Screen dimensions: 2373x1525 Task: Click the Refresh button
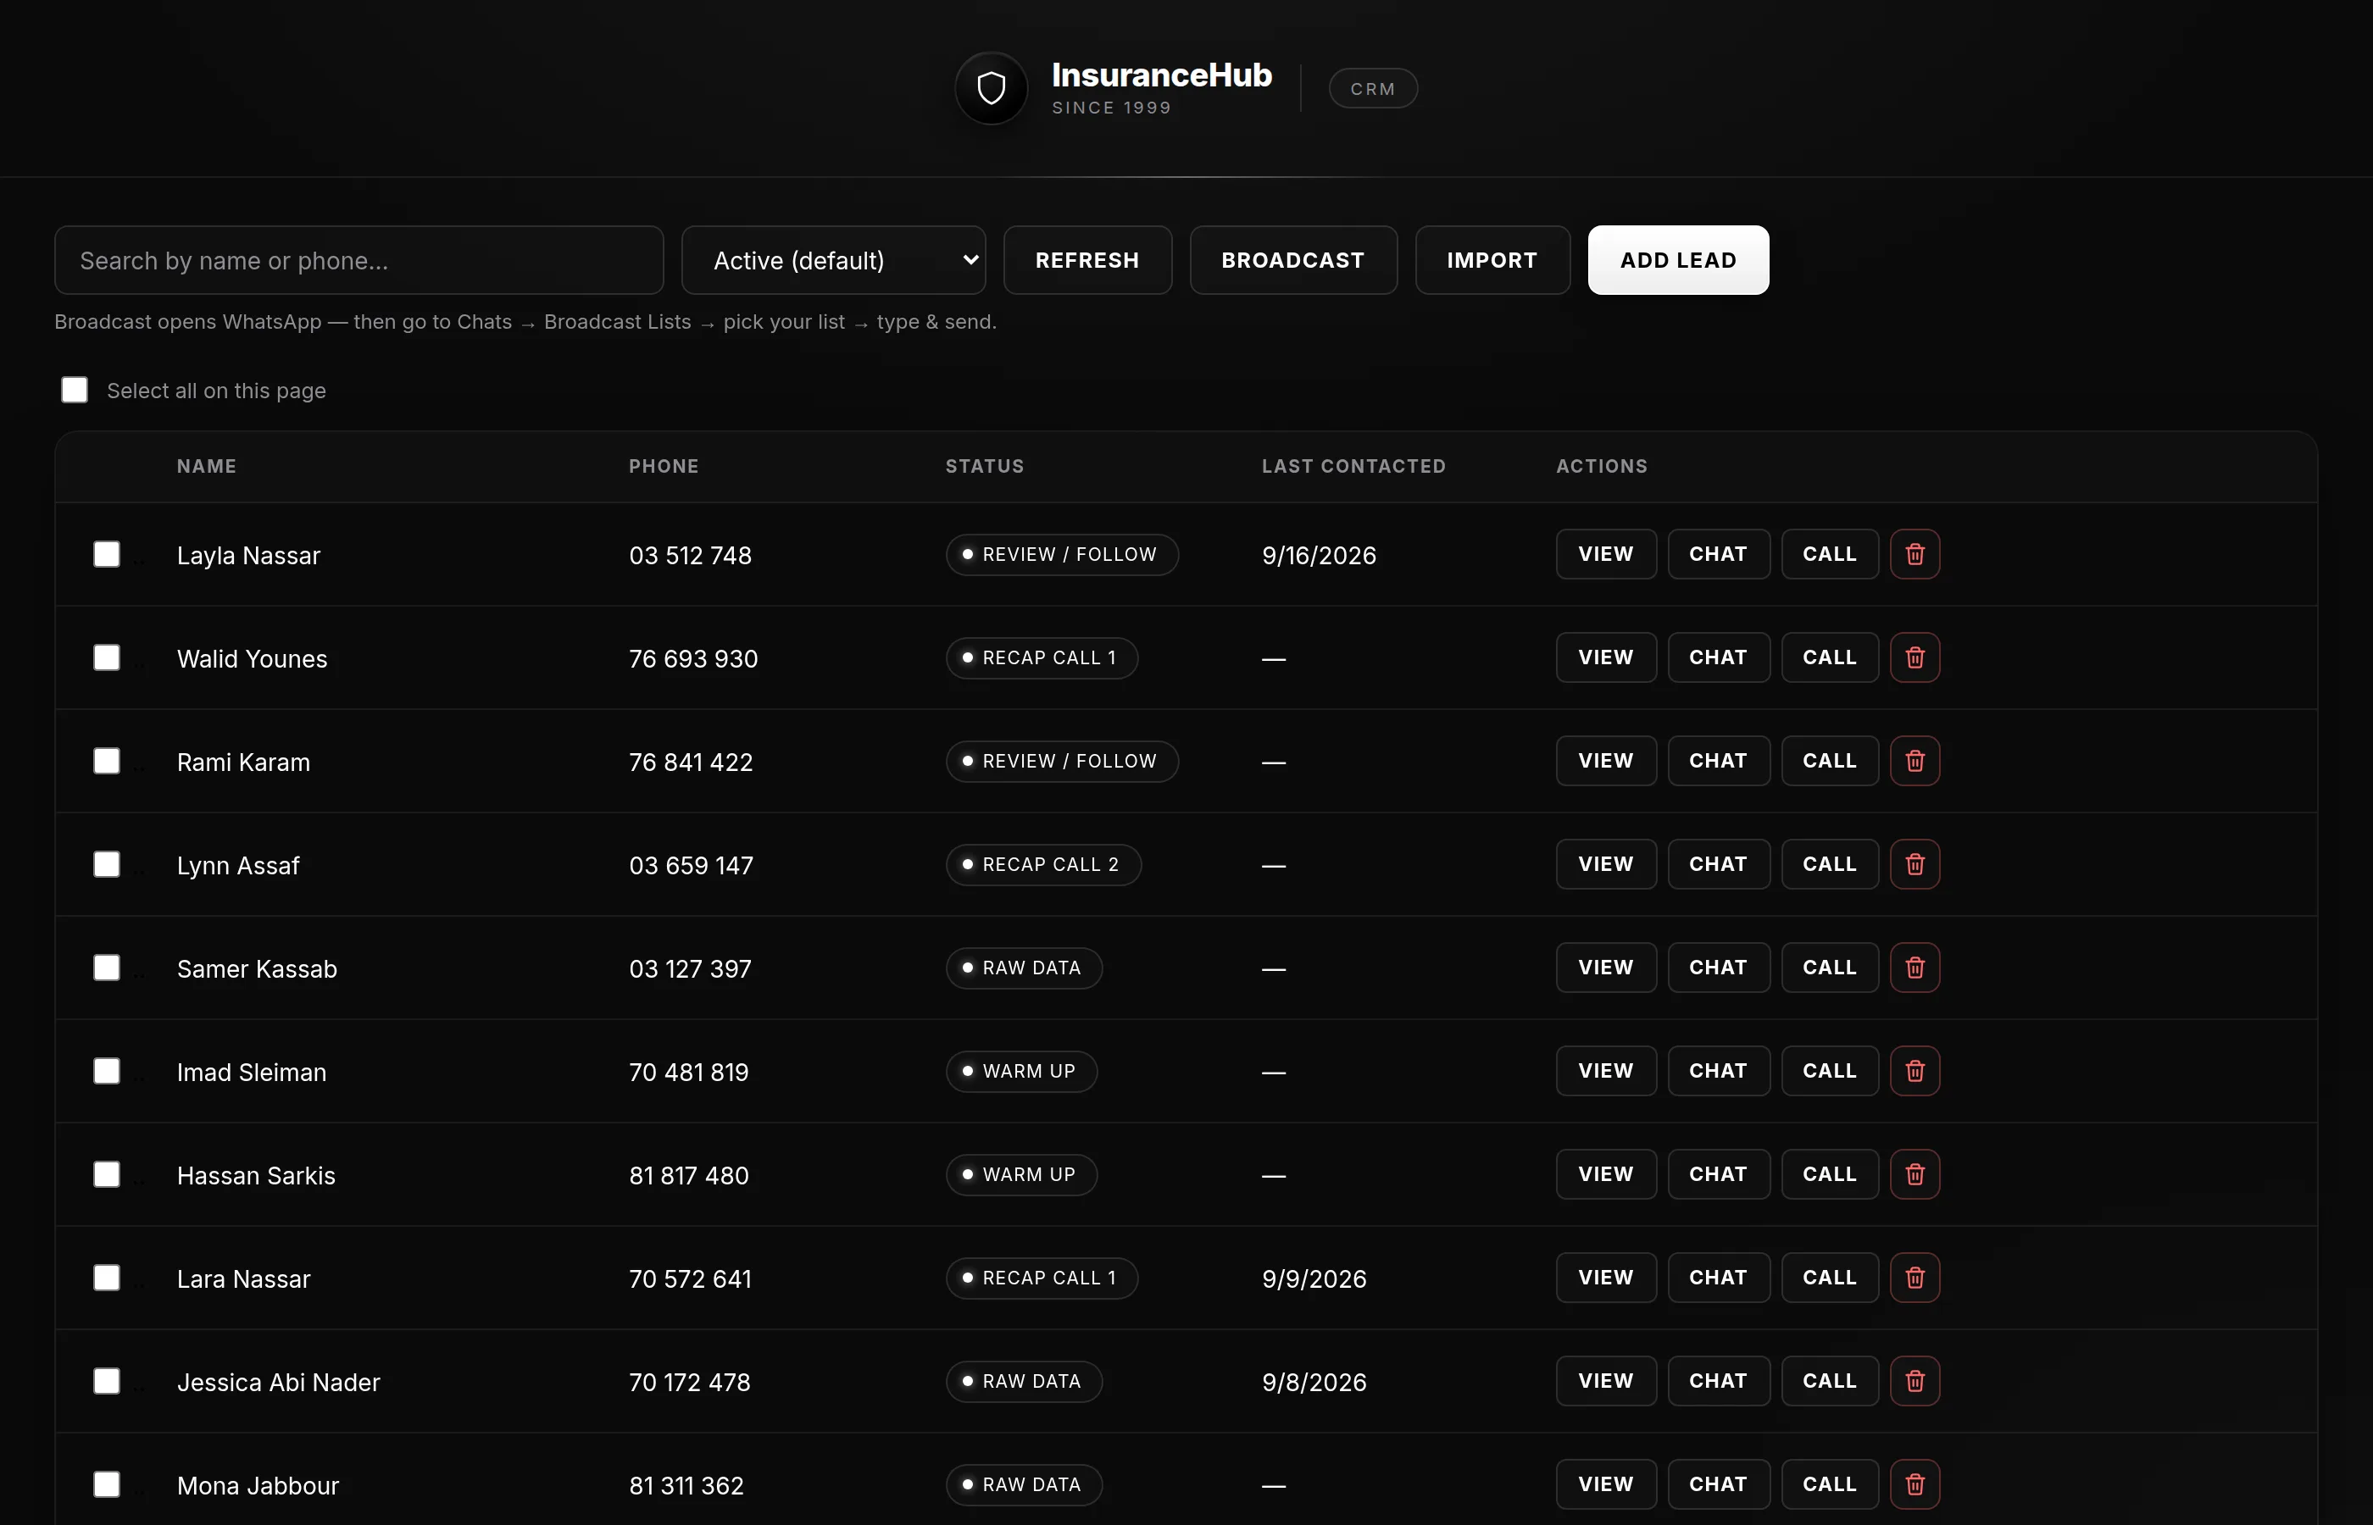tap(1087, 260)
